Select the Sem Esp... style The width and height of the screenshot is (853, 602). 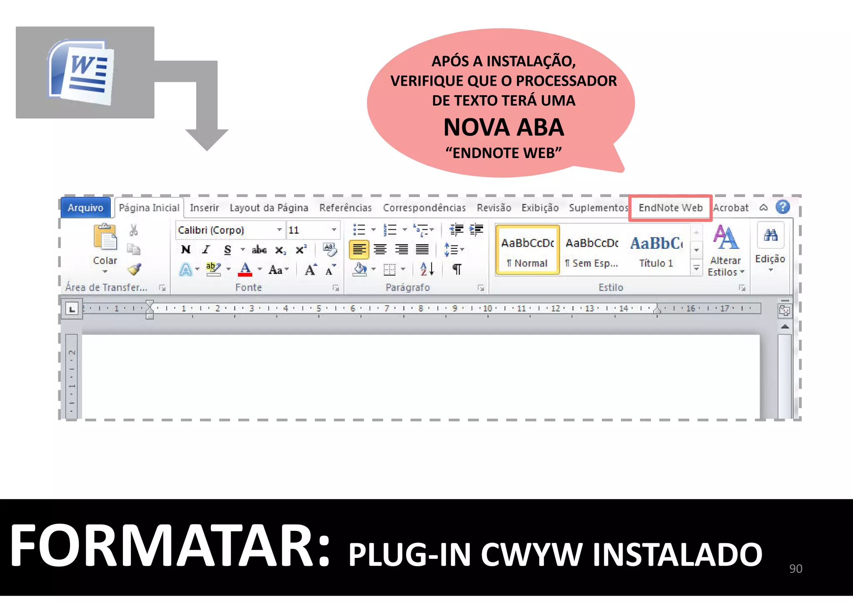(592, 250)
